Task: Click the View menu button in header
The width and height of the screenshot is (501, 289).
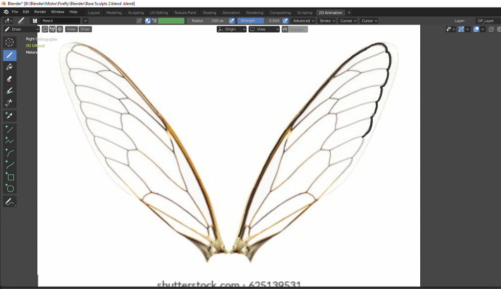Action: (x=71, y=29)
